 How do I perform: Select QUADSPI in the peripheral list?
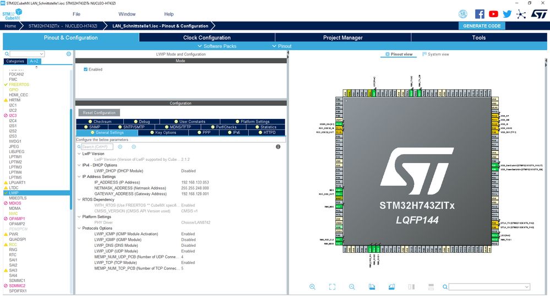tap(17, 240)
